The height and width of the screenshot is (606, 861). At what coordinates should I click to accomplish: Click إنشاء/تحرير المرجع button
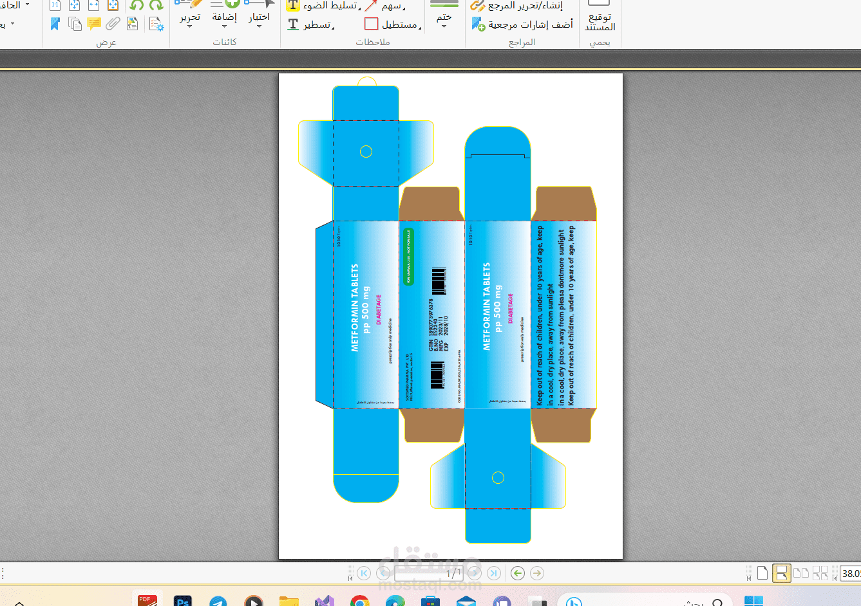click(x=516, y=6)
